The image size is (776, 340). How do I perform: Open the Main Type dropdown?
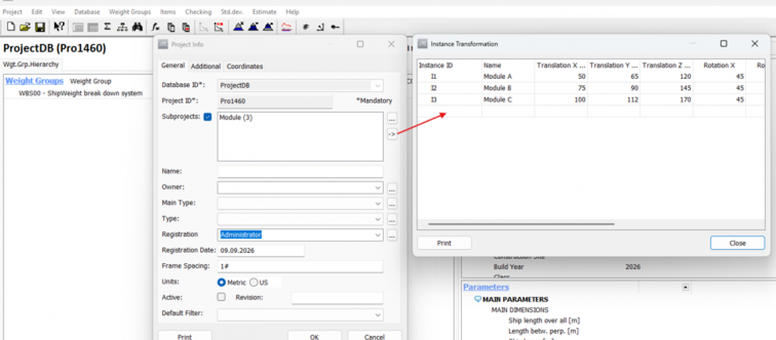pos(378,203)
